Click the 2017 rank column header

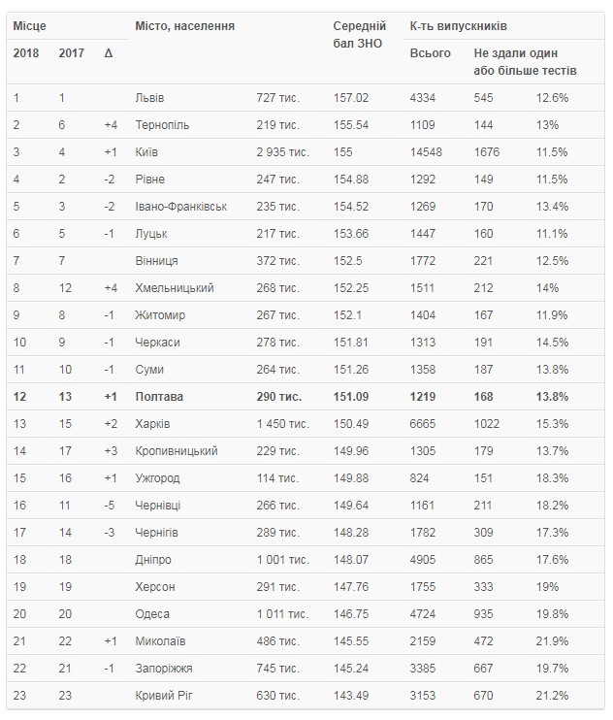click(71, 51)
